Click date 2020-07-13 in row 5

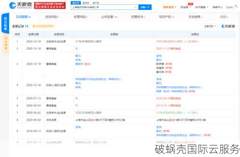tap(34, 98)
